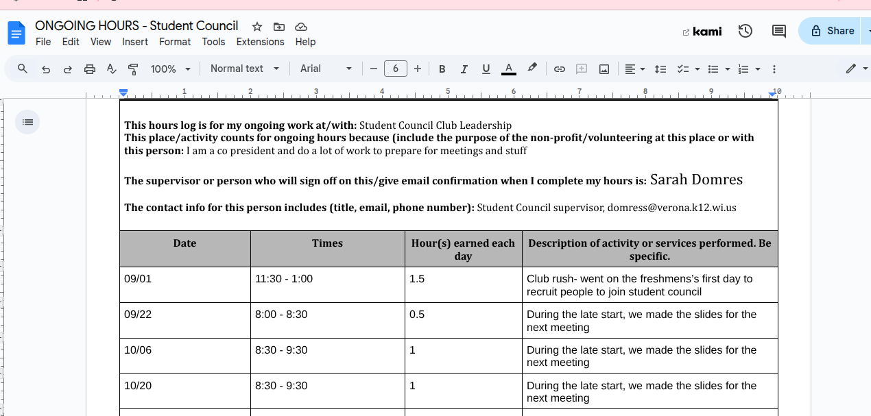This screenshot has width=871, height=416.
Task: Click the Undo arrow icon
Action: tap(46, 69)
